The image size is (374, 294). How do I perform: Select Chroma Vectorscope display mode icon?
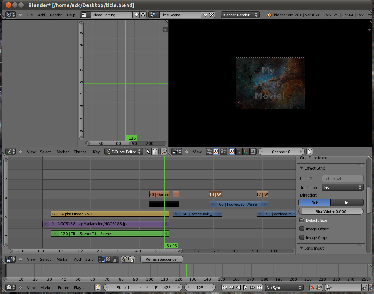(246, 152)
